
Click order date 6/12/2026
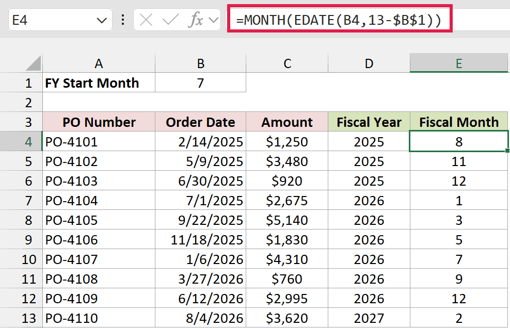(x=201, y=299)
